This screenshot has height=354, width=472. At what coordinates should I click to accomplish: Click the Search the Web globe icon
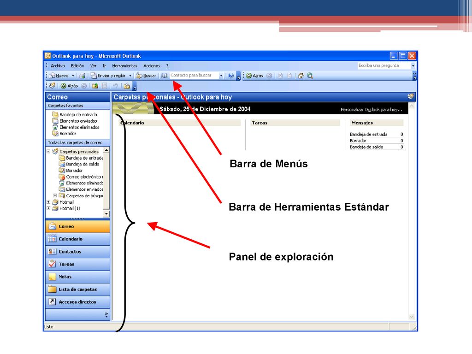coord(310,76)
